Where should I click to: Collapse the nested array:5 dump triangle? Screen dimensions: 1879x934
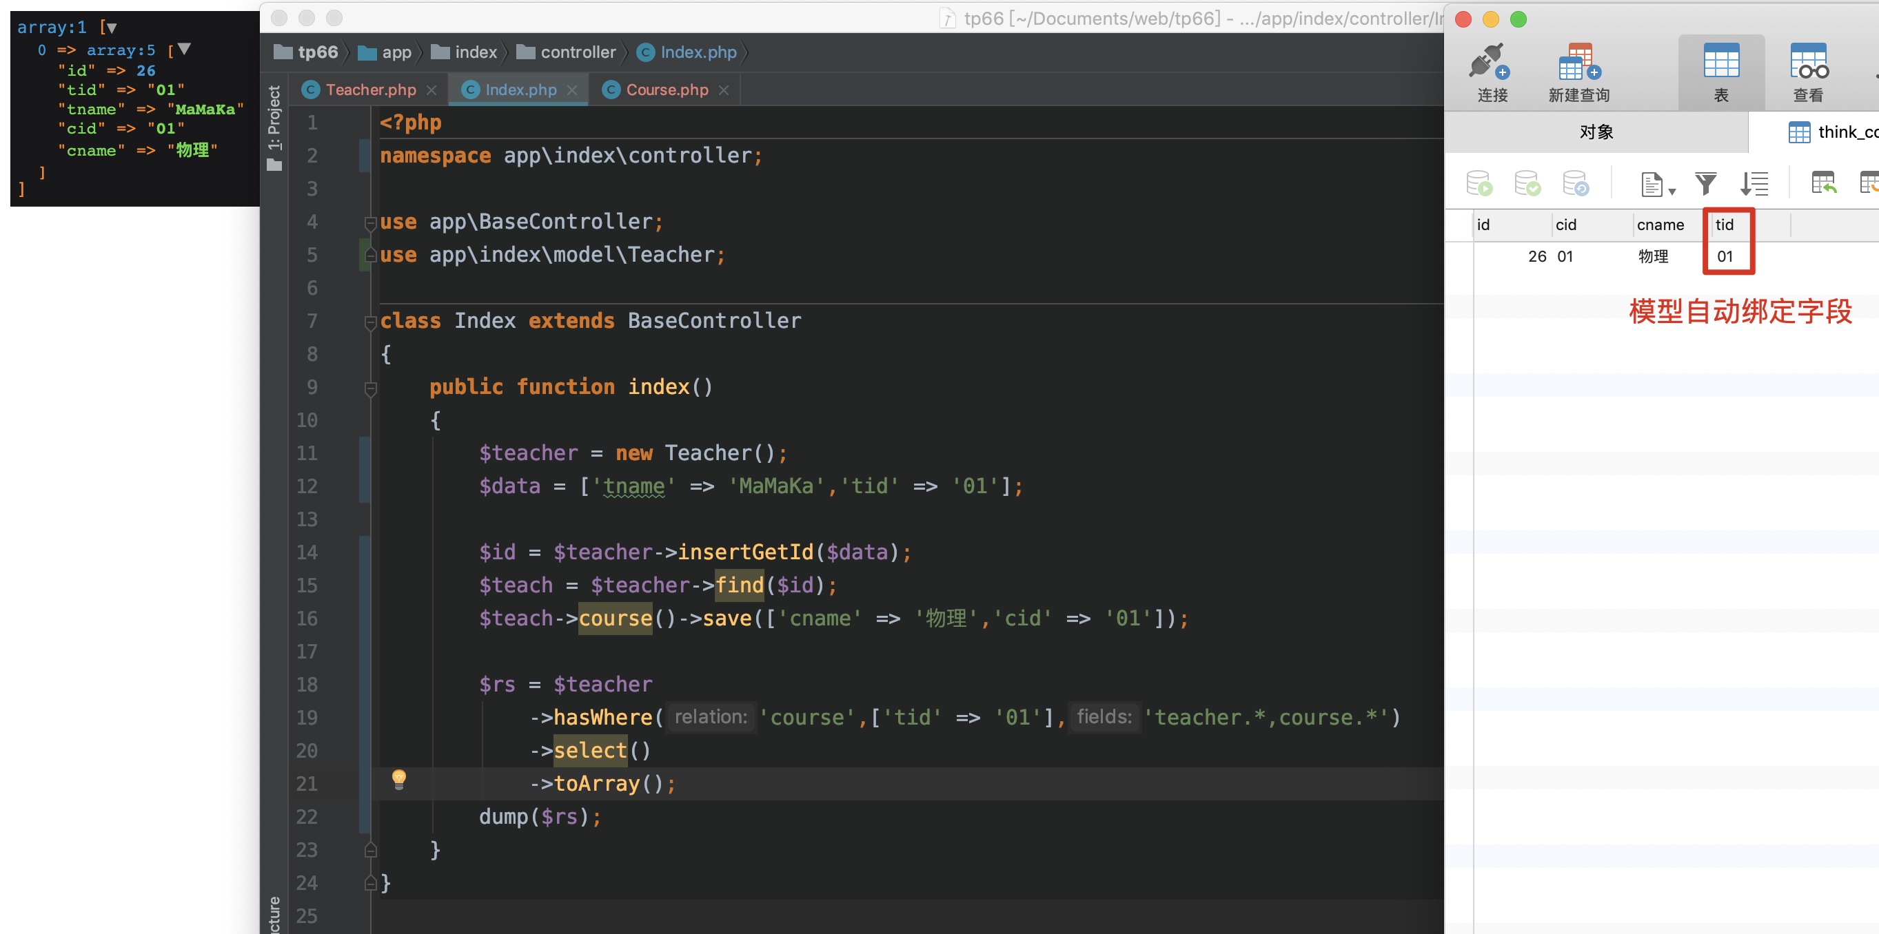[x=185, y=49]
